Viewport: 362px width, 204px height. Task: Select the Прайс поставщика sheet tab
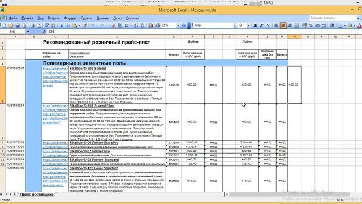37,194
